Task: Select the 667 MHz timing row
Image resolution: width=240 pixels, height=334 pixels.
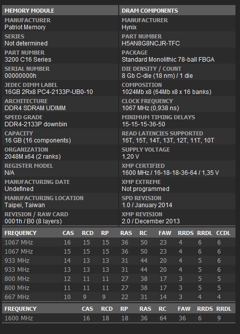Action: tap(119, 297)
